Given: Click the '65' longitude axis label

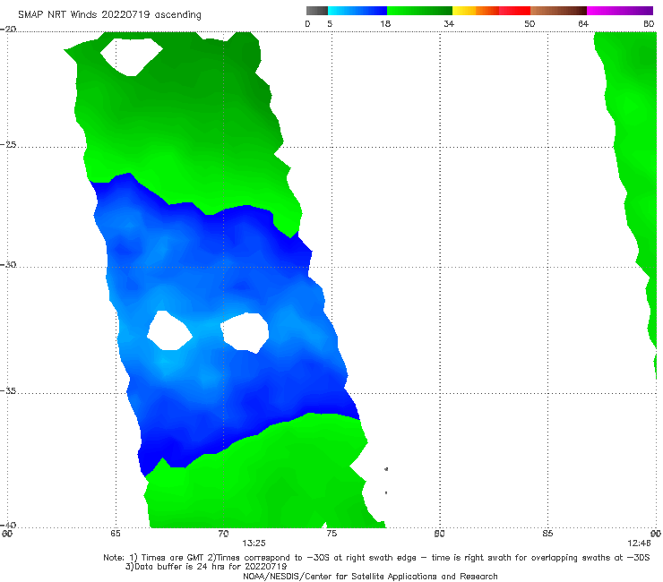Looking at the screenshot, I should [116, 534].
